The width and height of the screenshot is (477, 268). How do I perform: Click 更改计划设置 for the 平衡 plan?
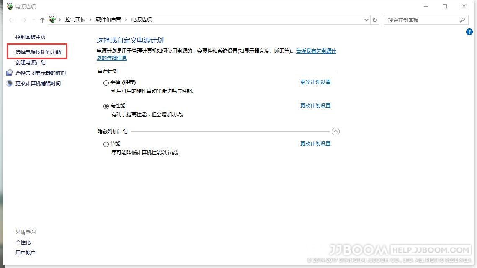315,82
